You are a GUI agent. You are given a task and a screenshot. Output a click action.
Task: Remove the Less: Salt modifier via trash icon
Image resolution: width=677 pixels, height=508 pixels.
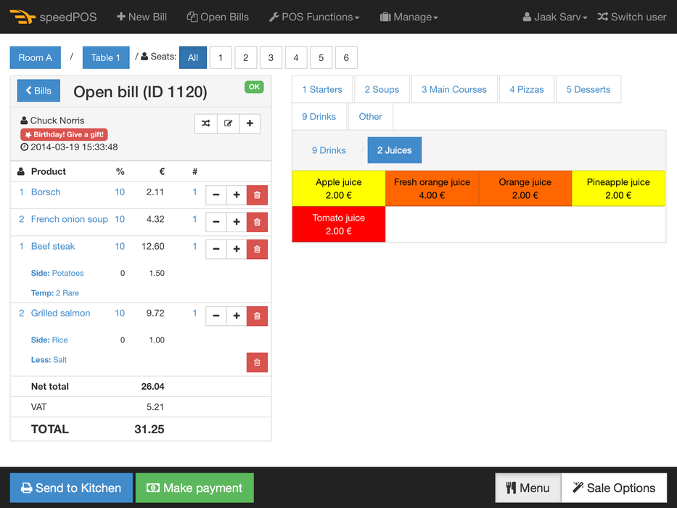(x=257, y=363)
